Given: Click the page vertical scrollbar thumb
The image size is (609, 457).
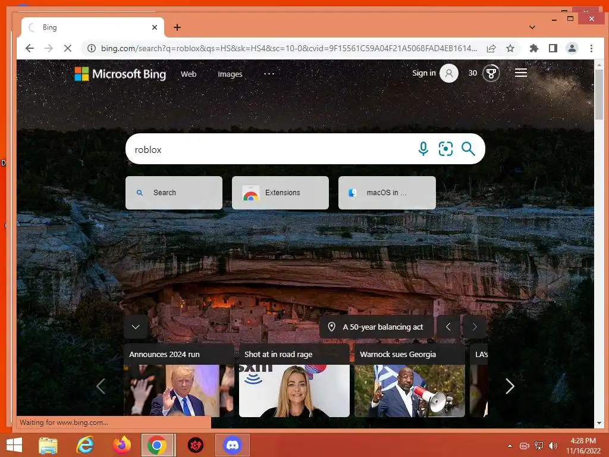Looking at the screenshot, I should (x=599, y=95).
